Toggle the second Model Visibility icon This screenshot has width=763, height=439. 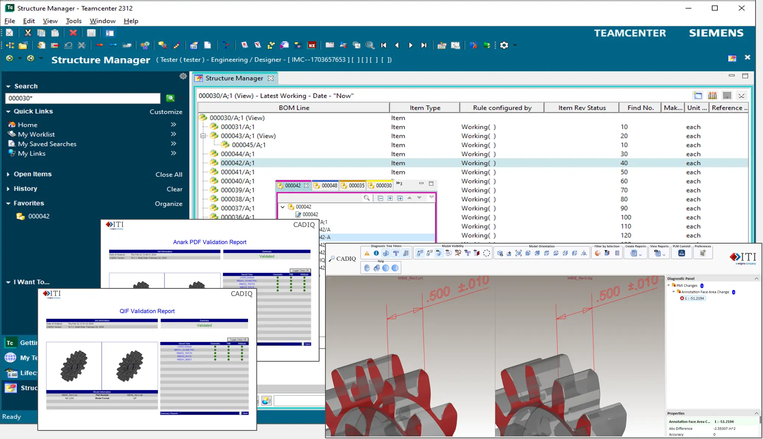[429, 253]
